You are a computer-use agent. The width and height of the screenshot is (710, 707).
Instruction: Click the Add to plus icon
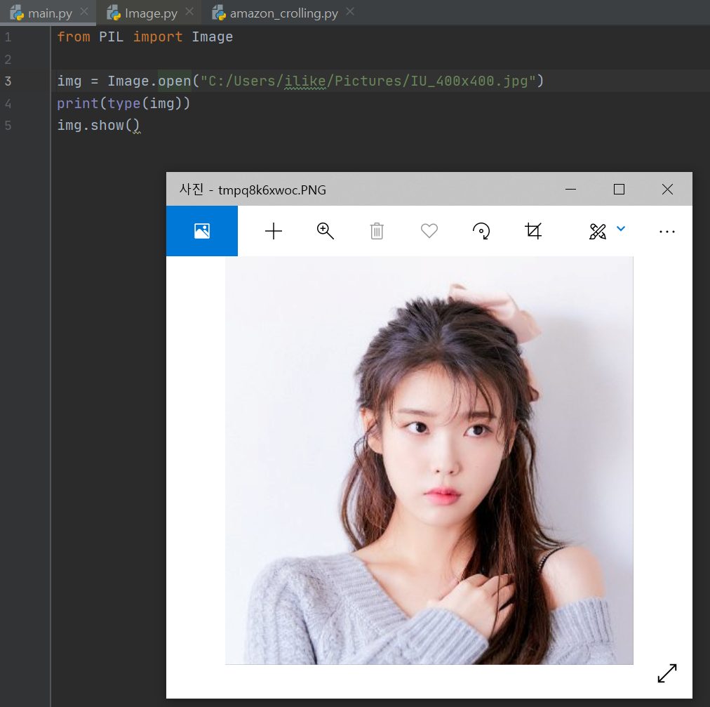pyautogui.click(x=273, y=231)
